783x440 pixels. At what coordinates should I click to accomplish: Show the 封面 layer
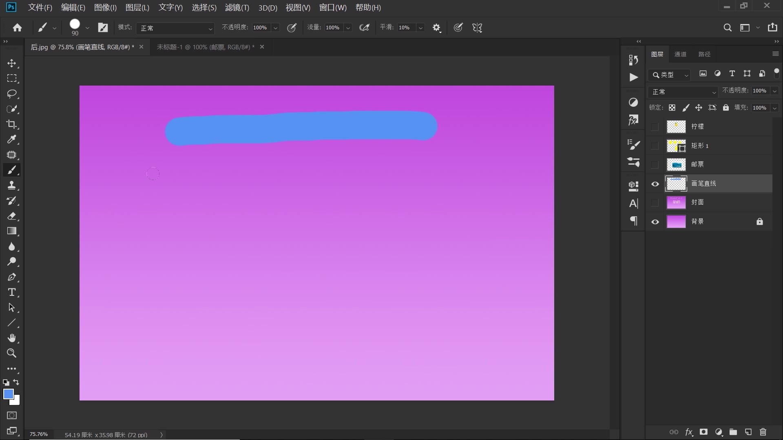point(655,202)
